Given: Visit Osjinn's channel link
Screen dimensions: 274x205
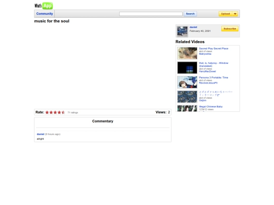Looking at the screenshot, I should point(202,100).
